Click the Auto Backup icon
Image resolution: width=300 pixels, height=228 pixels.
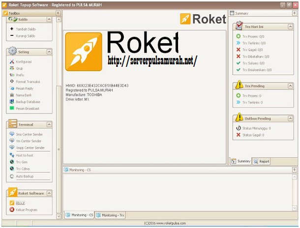(x=12, y=176)
